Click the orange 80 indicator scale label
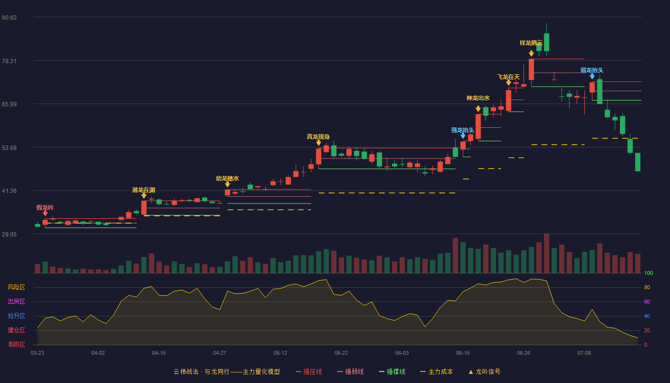The image size is (670, 383). [647, 287]
